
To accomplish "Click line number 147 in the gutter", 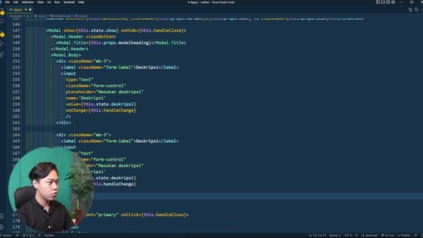I will (16, 30).
